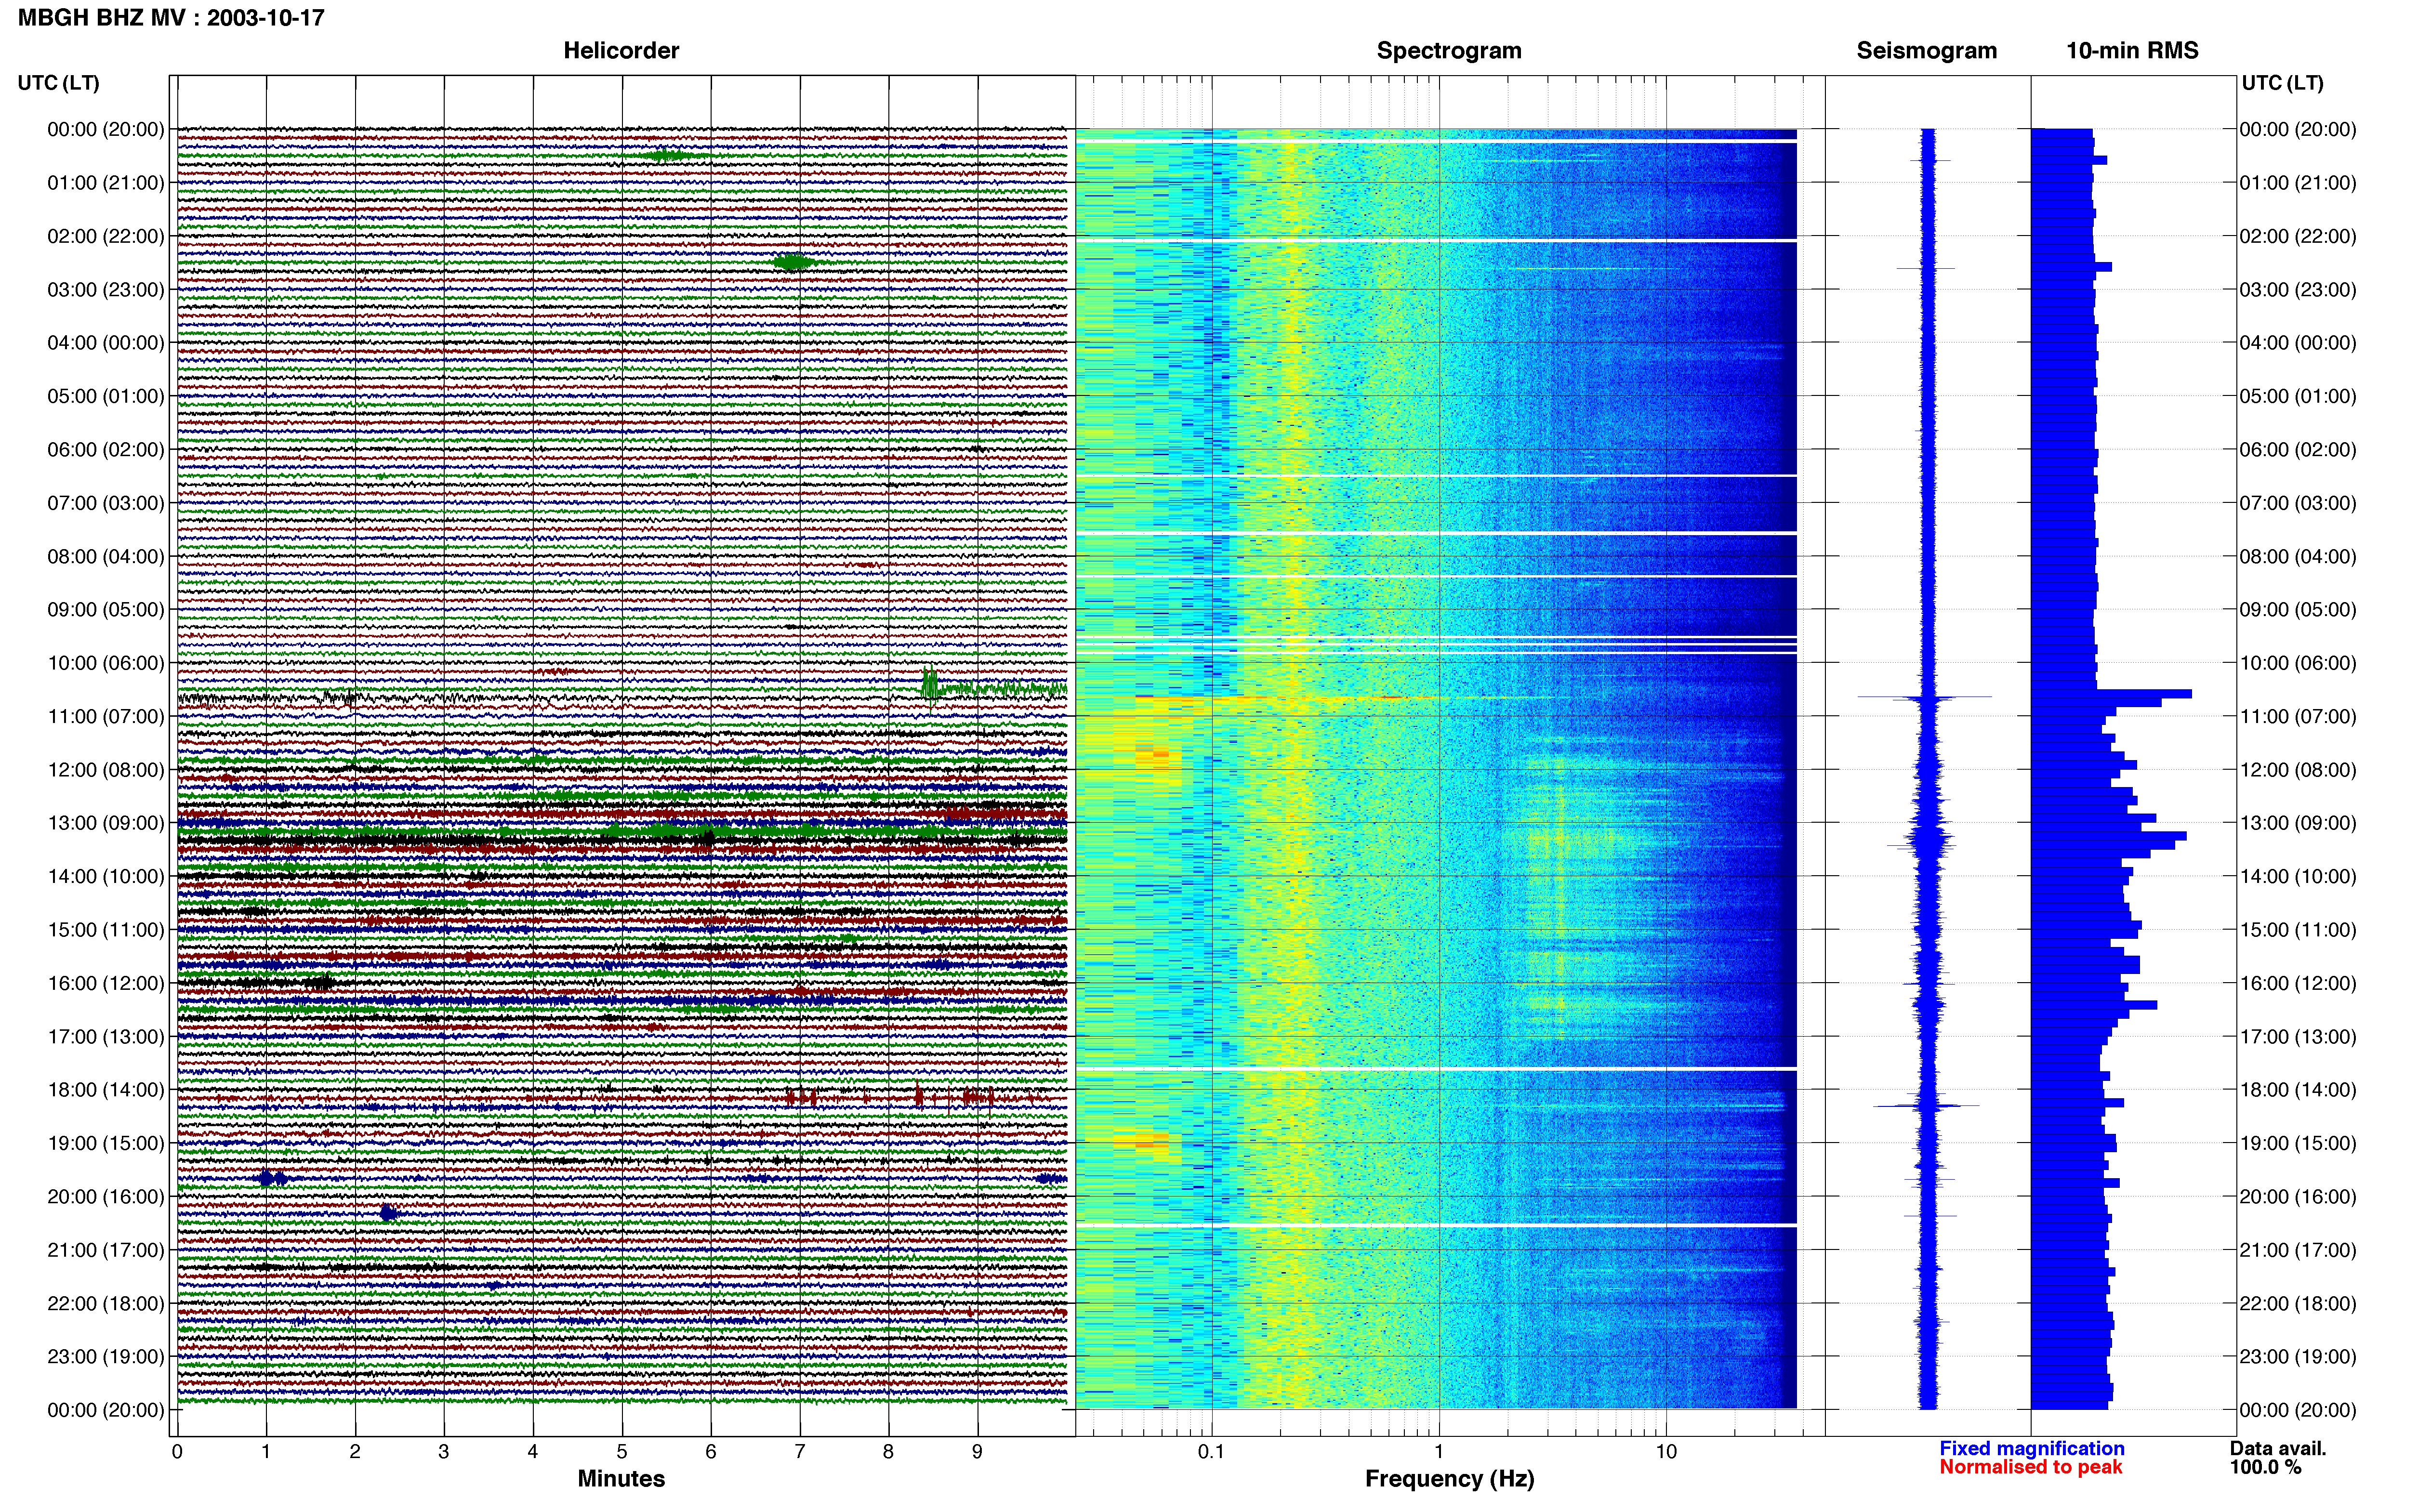Click the plot title "MBGH BHZ MV : 2003-10-17"
This screenshot has width=2418, height=1512.
coord(171,18)
